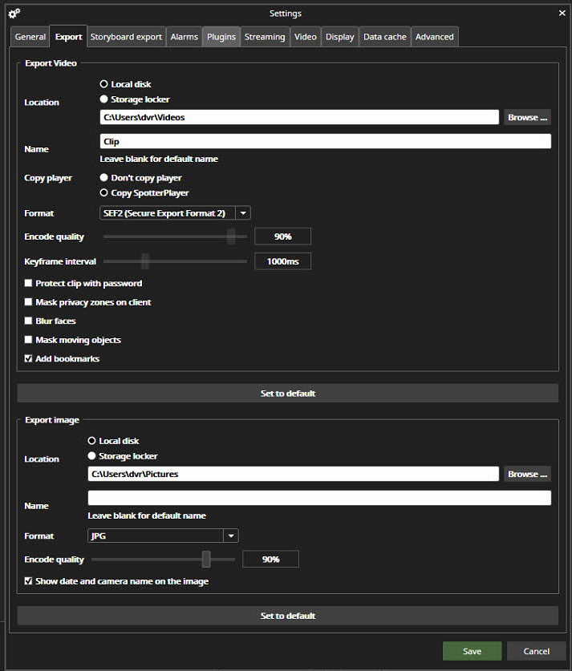
Task: Select Local disk for video export location
Action: coord(103,84)
